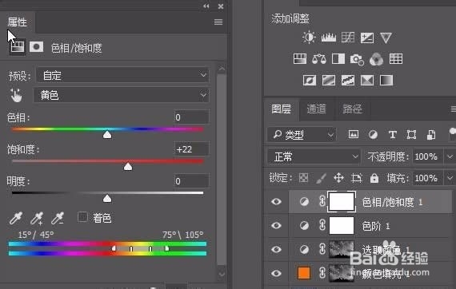Filter layers by adjustment layers

(x=373, y=134)
